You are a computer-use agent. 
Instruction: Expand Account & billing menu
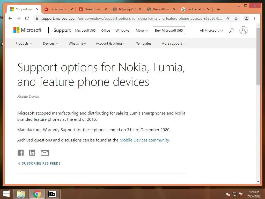point(111,44)
